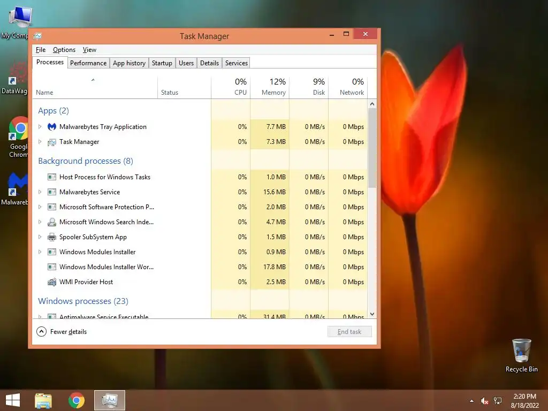This screenshot has height=411, width=548.
Task: Expand Microsoft Software Protection row
Action: pos(40,207)
